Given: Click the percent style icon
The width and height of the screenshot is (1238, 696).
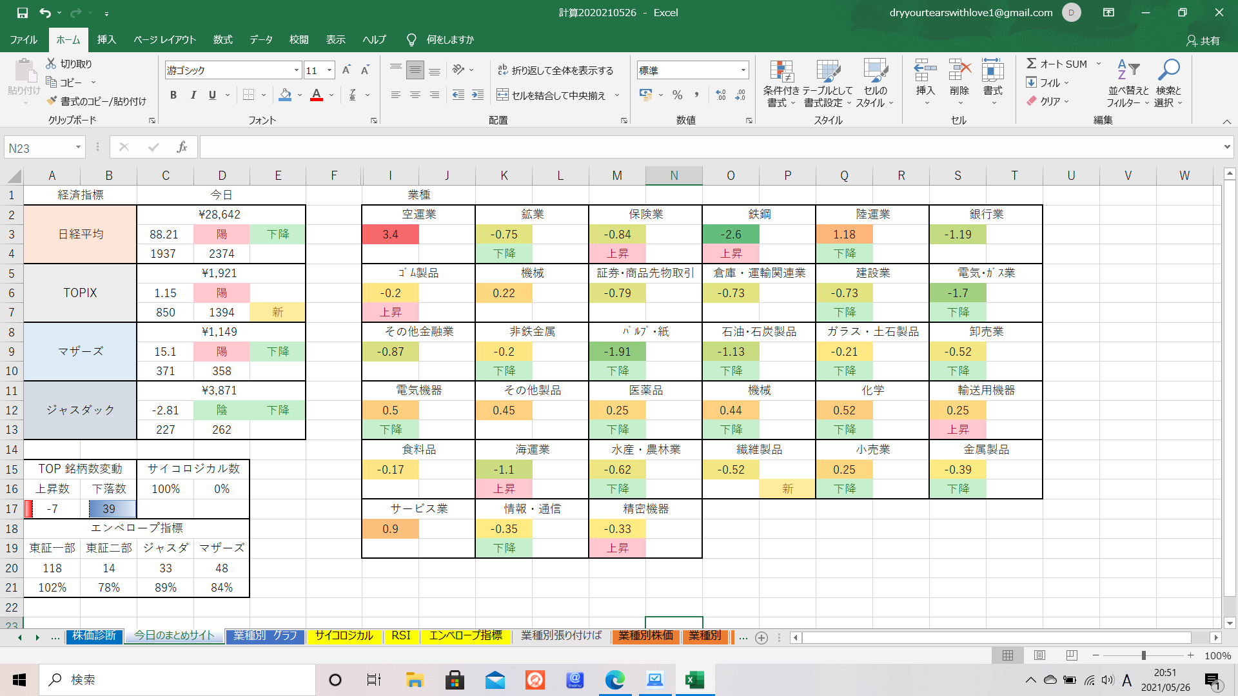Looking at the screenshot, I should (677, 95).
